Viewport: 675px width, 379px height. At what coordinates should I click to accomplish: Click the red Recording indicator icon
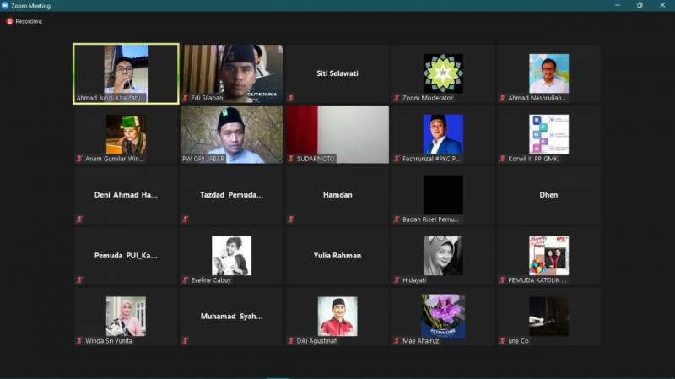coord(10,21)
